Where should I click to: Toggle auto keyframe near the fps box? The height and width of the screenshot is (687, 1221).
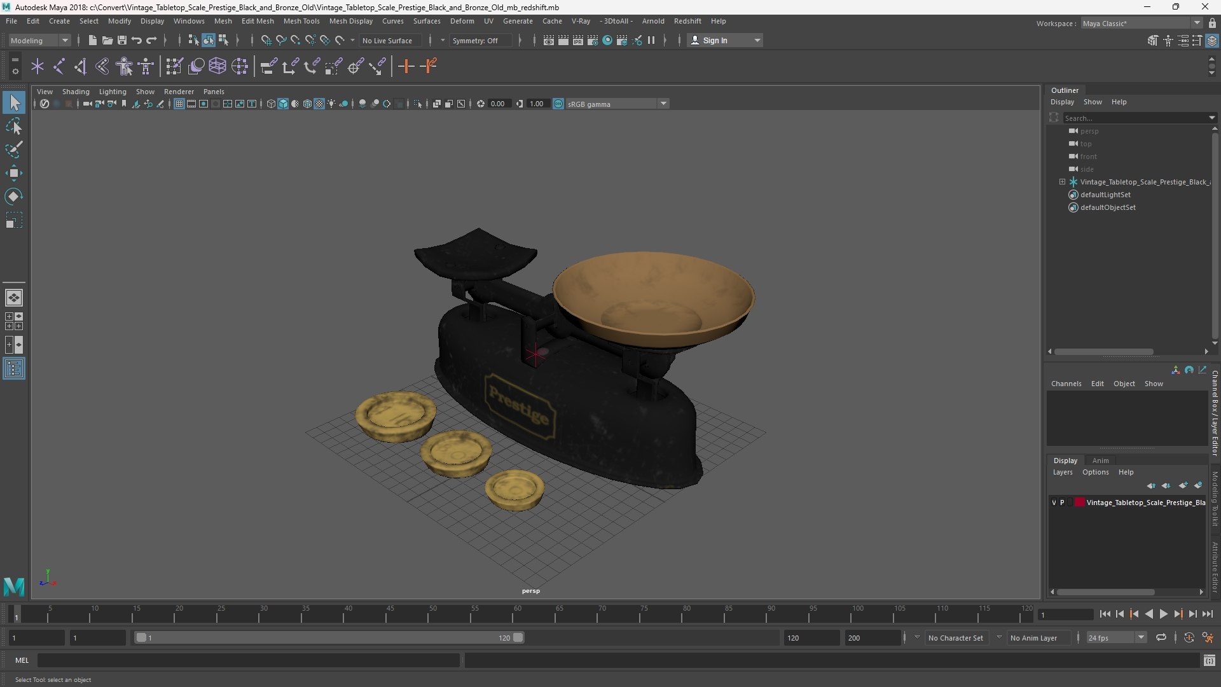1189,637
